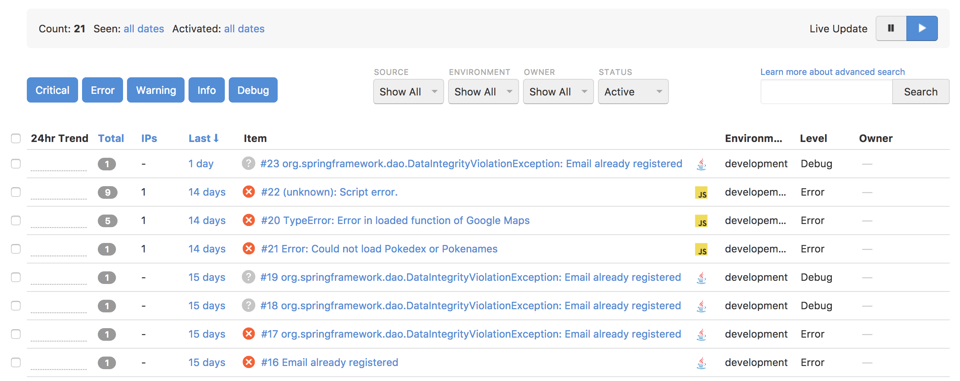Sort the table by Last column
The width and height of the screenshot is (960, 381).
pos(204,138)
